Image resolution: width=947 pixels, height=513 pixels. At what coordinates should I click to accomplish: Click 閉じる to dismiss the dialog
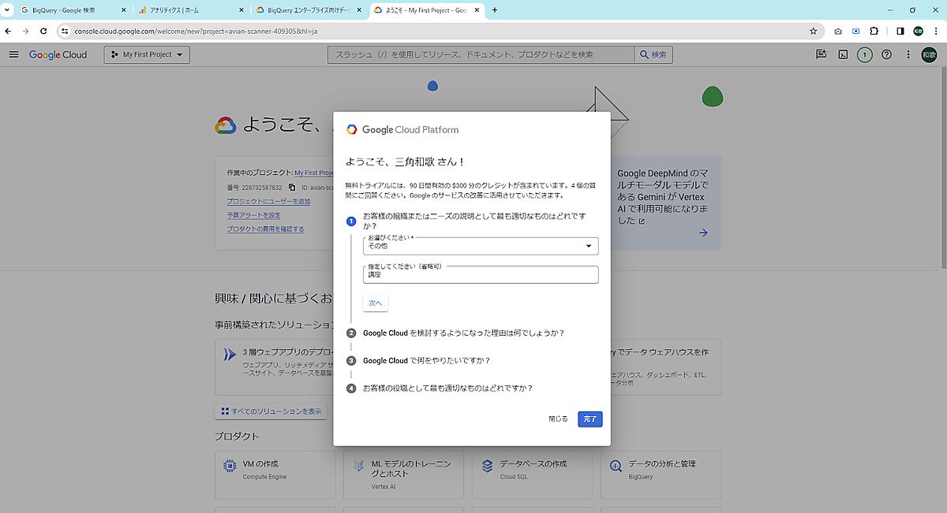click(x=558, y=419)
